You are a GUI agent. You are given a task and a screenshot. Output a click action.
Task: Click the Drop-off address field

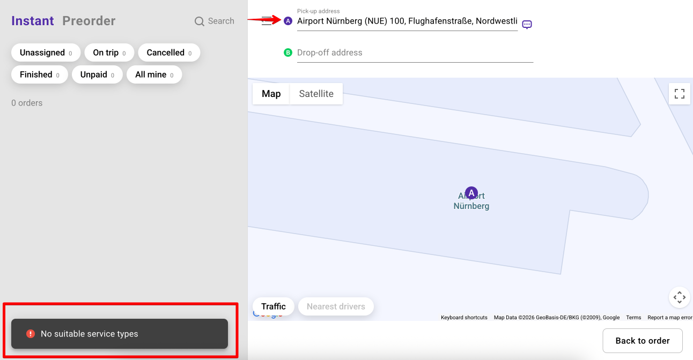coord(415,52)
